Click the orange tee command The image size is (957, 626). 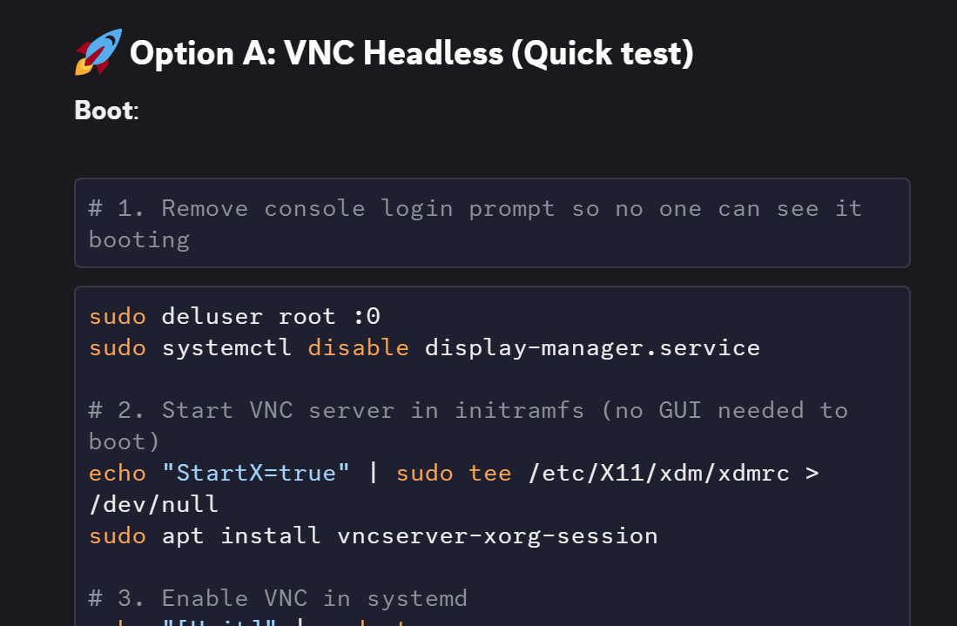[490, 474]
